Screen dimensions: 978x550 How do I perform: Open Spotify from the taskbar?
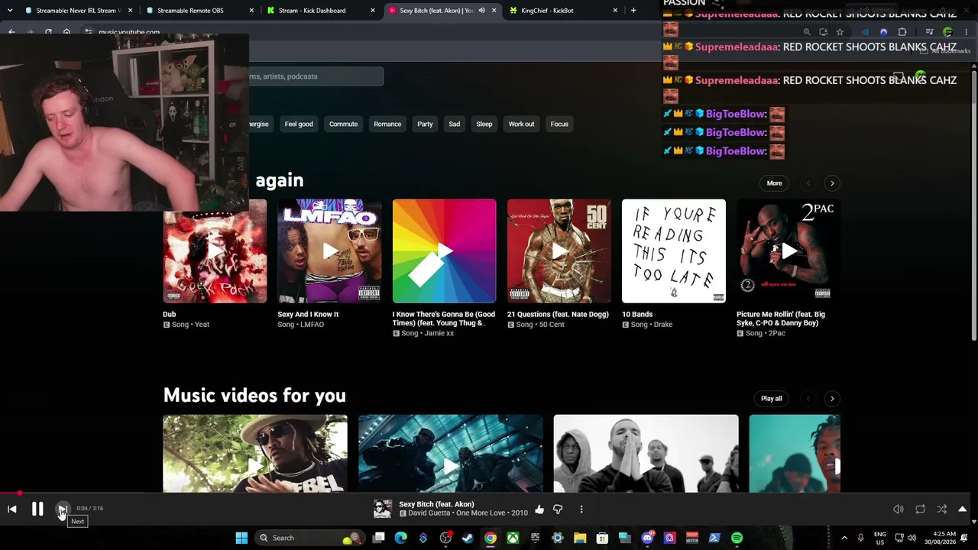pyautogui.click(x=737, y=538)
